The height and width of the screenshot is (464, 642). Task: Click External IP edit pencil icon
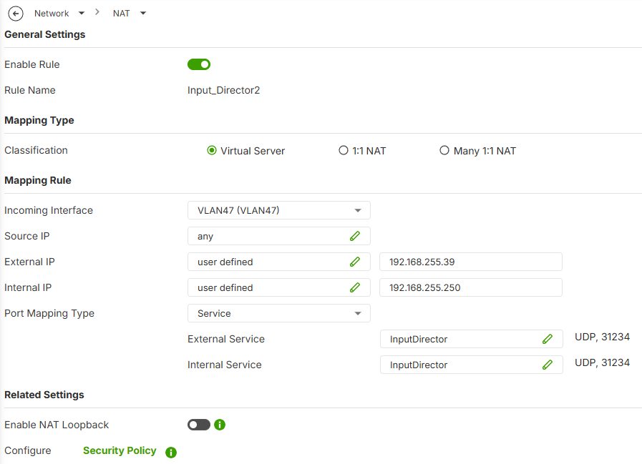click(x=355, y=262)
